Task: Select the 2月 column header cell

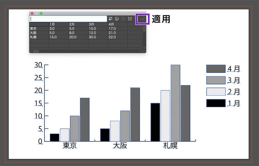Action: click(x=78, y=24)
